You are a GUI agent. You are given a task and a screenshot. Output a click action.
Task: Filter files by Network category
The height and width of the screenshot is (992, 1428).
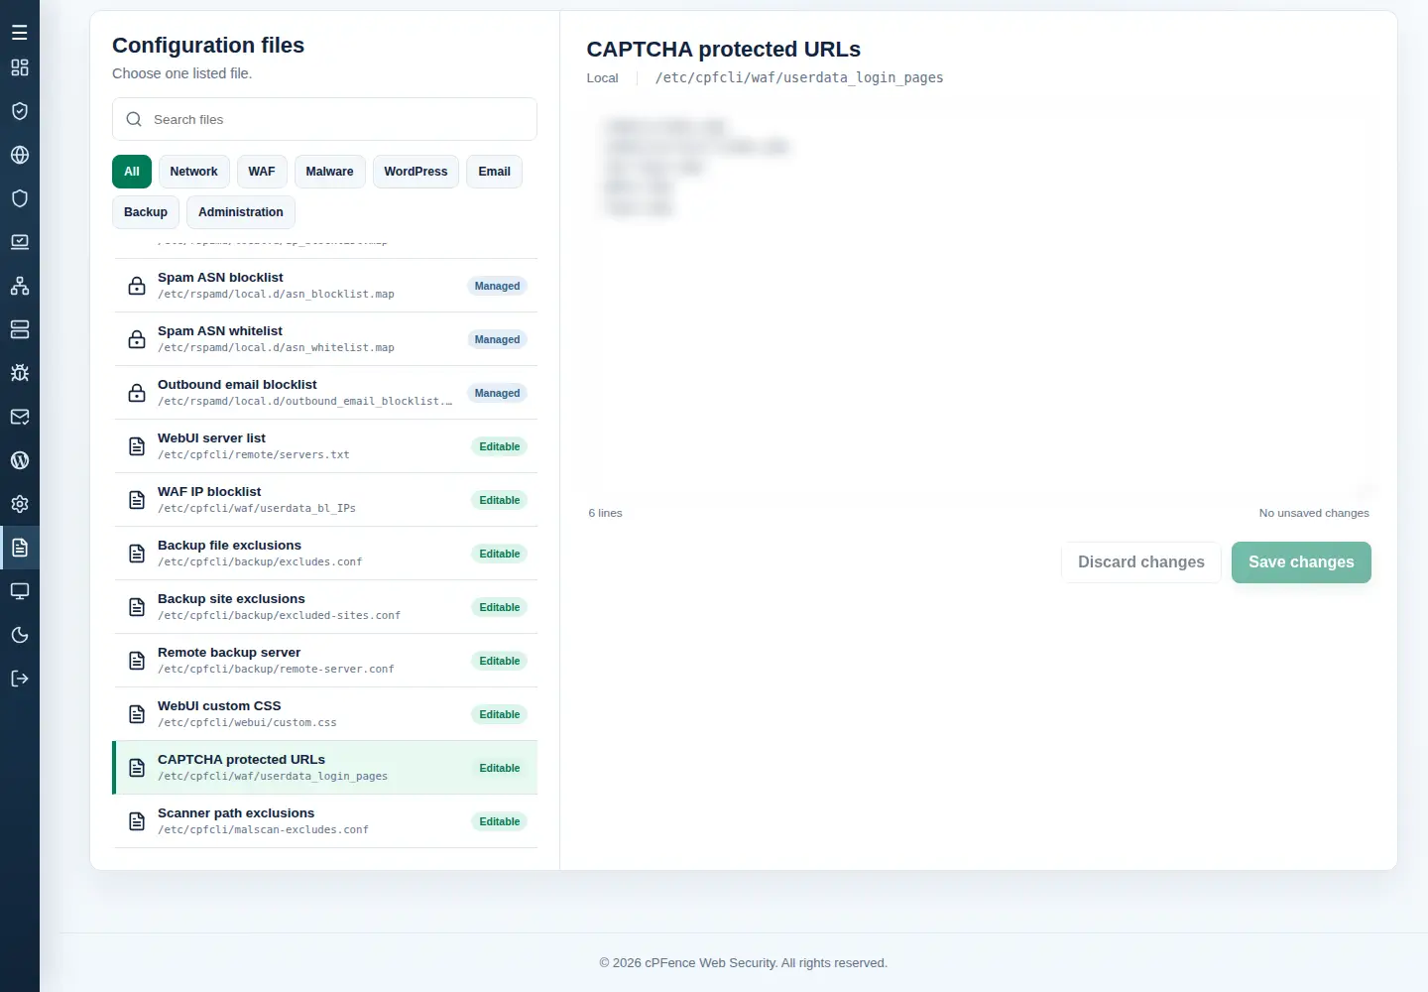point(193,172)
